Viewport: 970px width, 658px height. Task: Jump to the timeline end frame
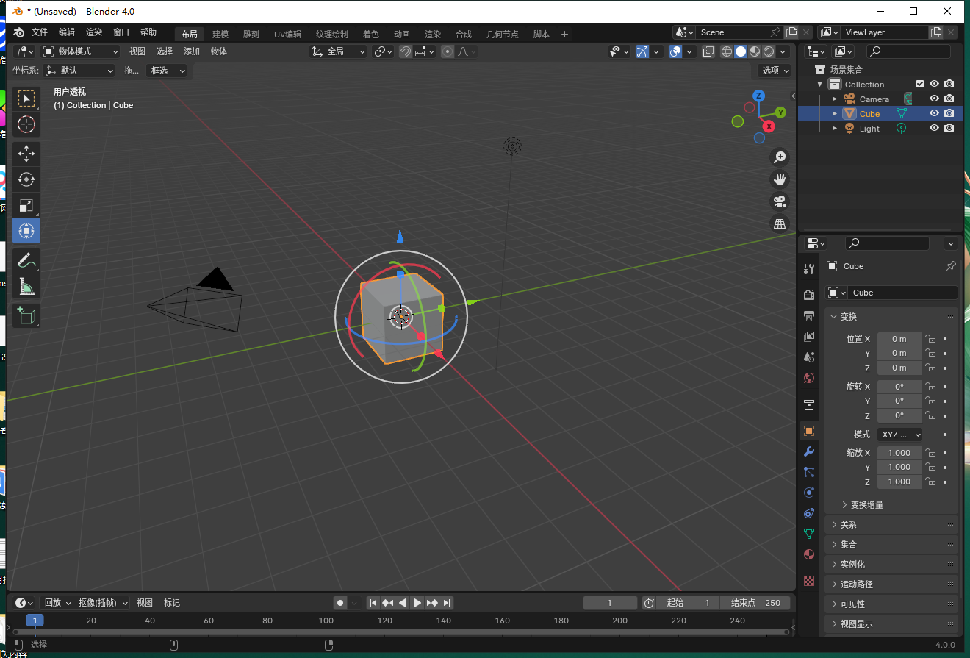pos(447,603)
